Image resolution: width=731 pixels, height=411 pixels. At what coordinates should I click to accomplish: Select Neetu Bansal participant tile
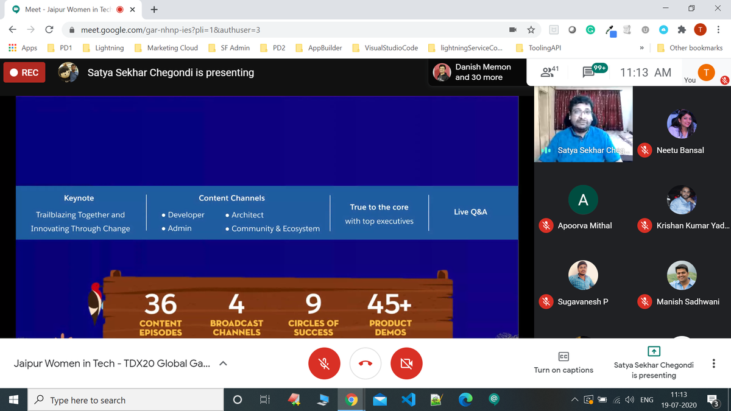[x=682, y=124]
